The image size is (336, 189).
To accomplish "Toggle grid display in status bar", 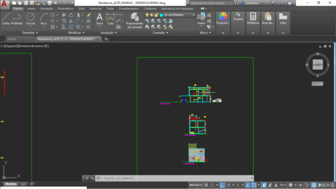I will [206, 185].
